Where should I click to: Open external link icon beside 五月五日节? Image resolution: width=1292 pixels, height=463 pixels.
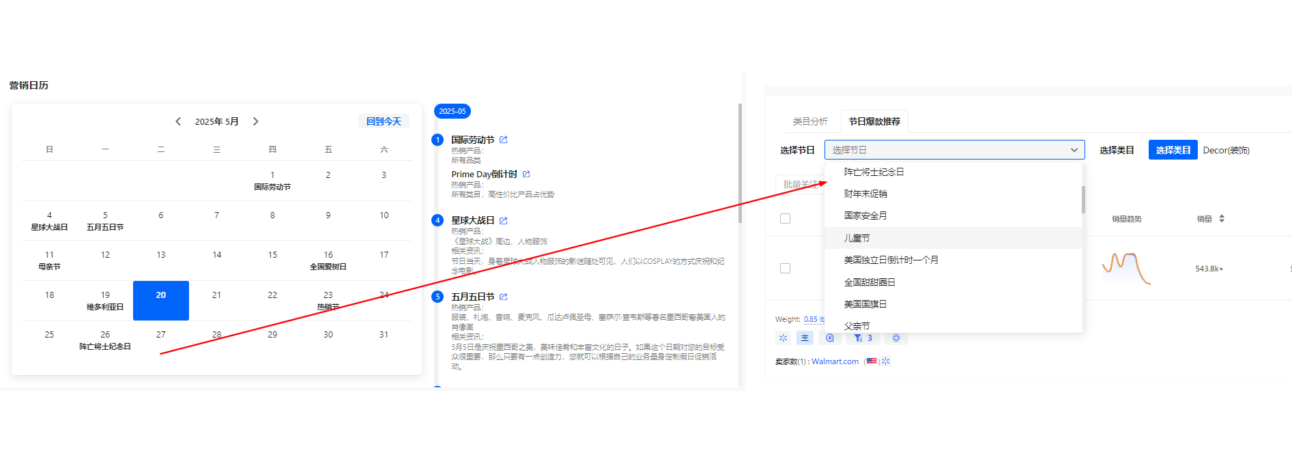504,297
